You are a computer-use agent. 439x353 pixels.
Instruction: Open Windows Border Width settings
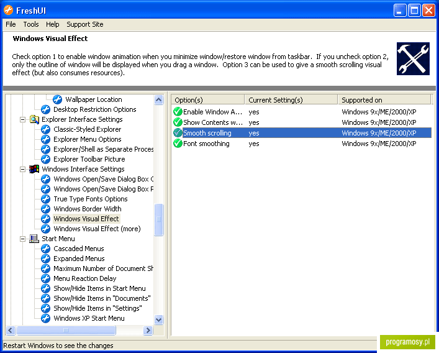click(88, 209)
